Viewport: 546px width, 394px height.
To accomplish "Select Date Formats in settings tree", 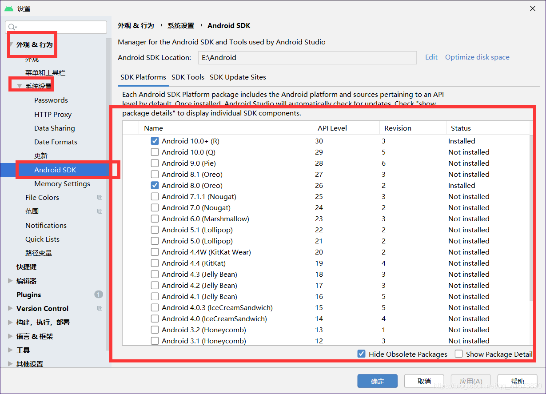I will (56, 142).
